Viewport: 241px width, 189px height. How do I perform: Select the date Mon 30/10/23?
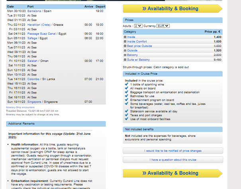[16, 11]
